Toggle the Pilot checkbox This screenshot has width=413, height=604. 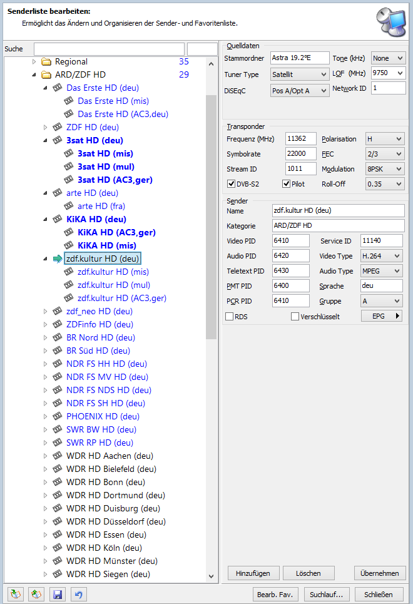point(286,184)
